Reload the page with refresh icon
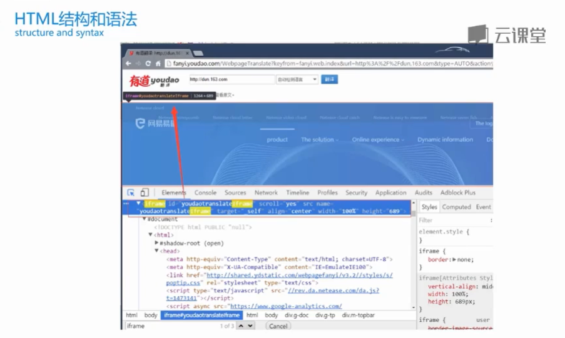This screenshot has height=338, width=565. coord(148,63)
